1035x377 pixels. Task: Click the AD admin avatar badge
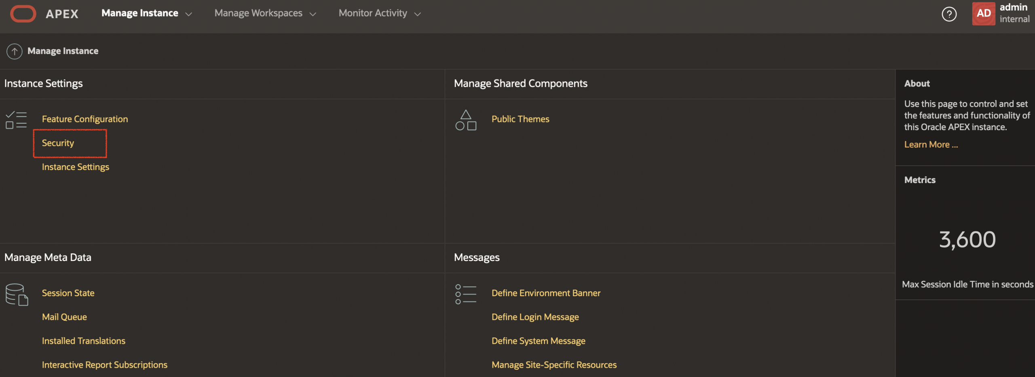click(983, 13)
